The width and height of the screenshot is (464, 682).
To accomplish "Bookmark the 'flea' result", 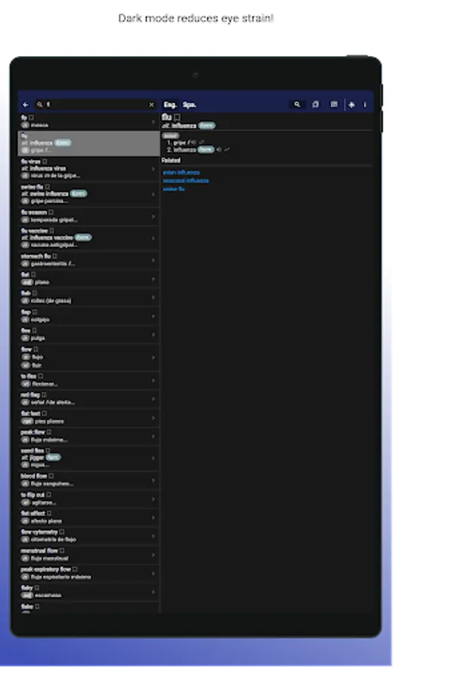I will (x=34, y=330).
